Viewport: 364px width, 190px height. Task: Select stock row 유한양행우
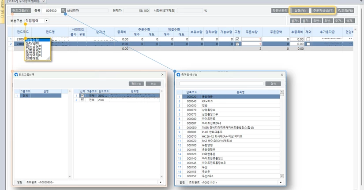point(229,150)
